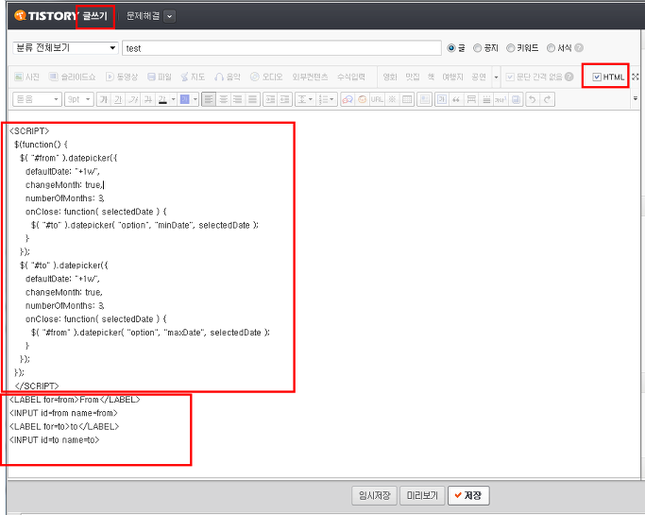Decrease paragraph indent

[284, 99]
